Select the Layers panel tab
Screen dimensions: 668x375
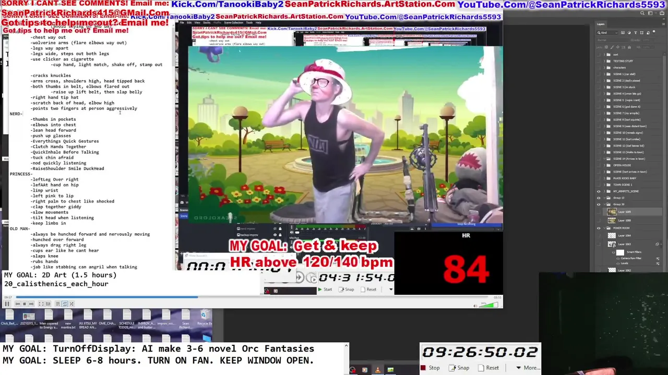601,24
